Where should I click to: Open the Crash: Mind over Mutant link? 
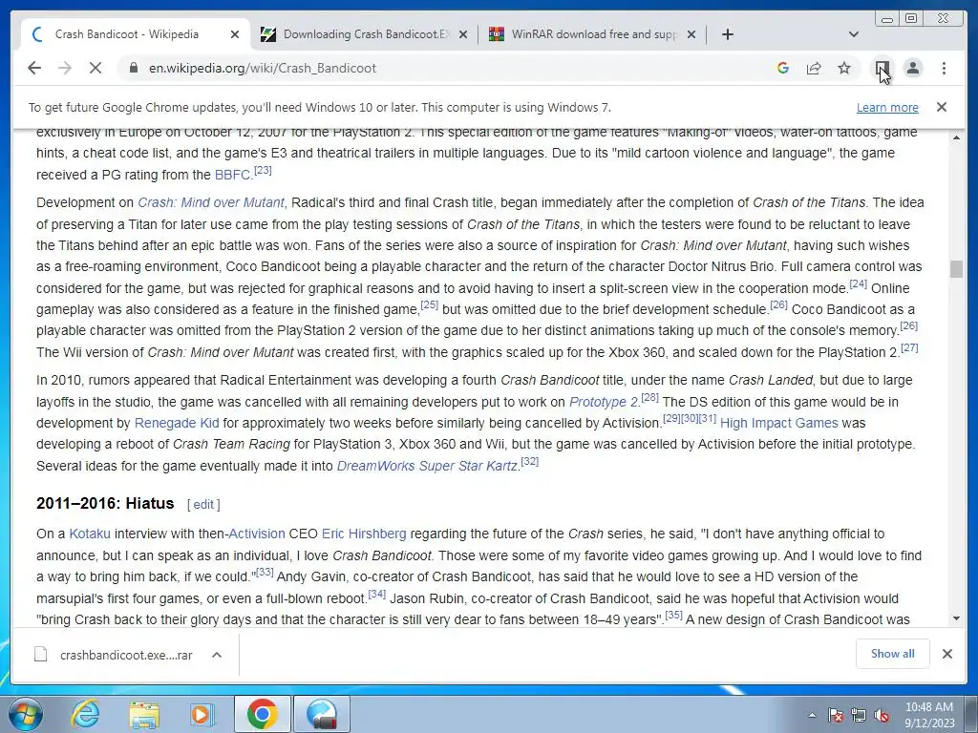pos(211,202)
